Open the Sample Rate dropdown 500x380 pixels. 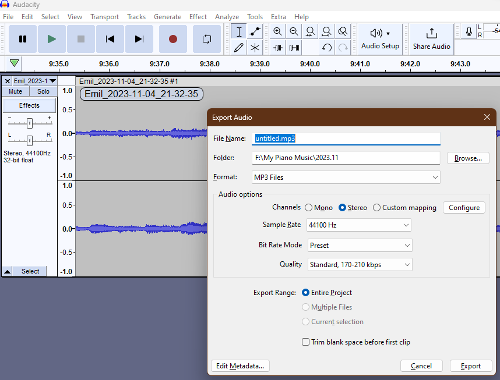click(359, 225)
